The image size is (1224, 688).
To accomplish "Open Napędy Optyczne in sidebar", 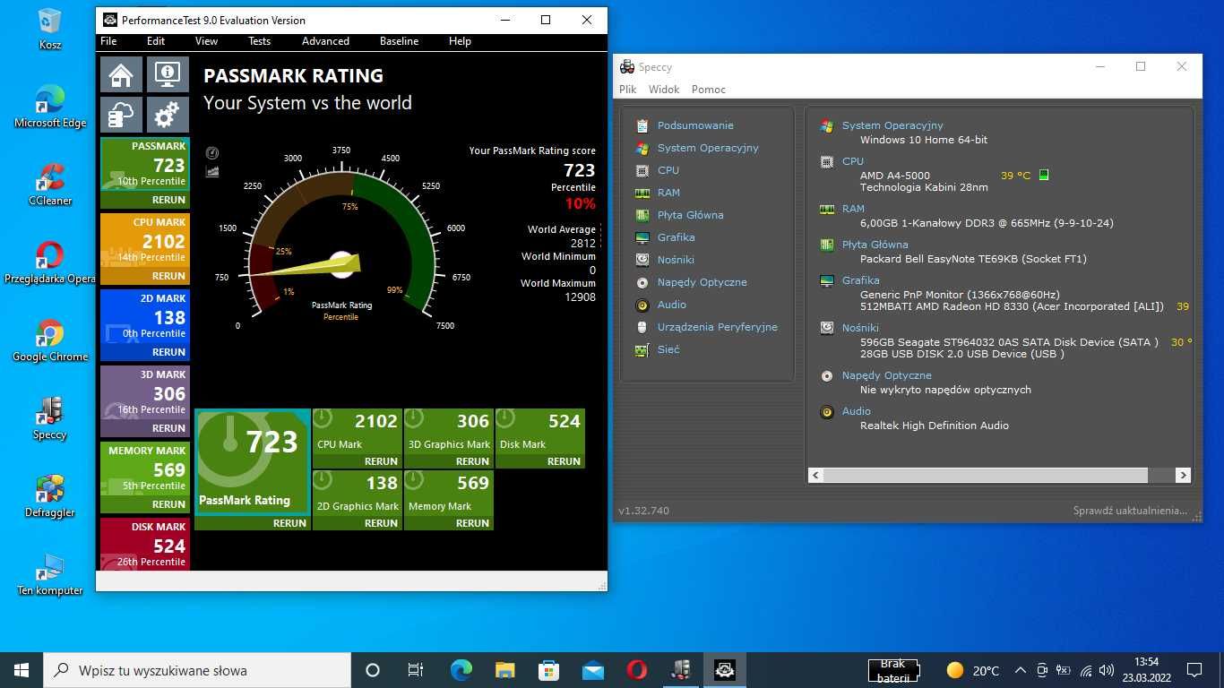I will (x=702, y=282).
